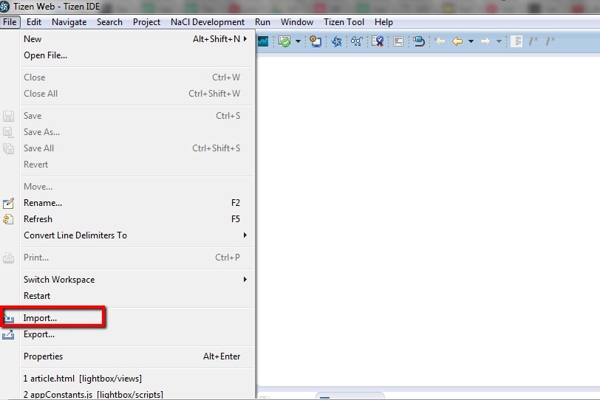Open the Edit menu
The height and width of the screenshot is (400, 600).
[x=34, y=22]
